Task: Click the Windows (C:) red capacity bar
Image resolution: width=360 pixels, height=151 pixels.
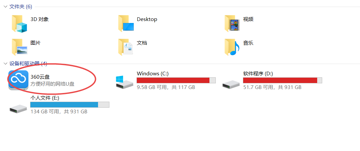Action: 176,80
